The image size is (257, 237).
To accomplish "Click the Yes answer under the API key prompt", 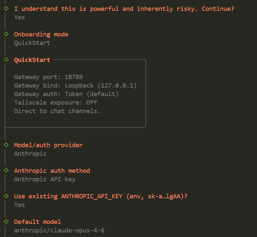I will pos(19,205).
